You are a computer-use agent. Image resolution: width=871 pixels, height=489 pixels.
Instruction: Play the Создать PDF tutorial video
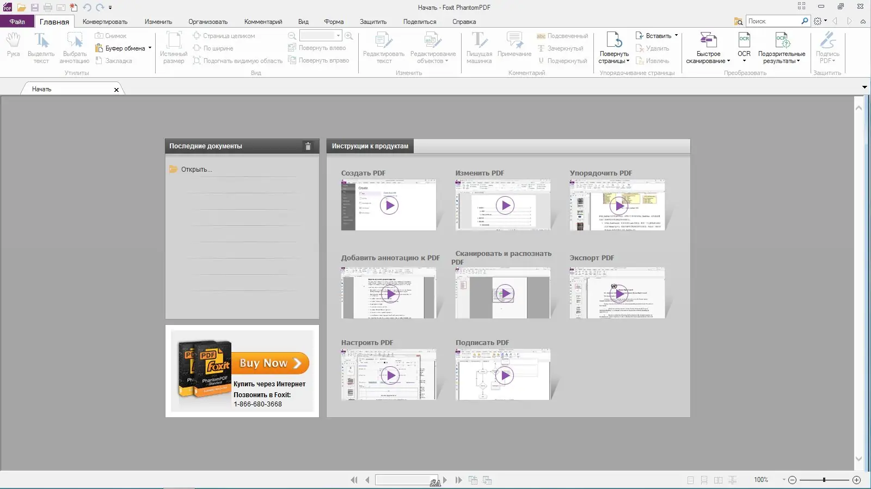(389, 205)
